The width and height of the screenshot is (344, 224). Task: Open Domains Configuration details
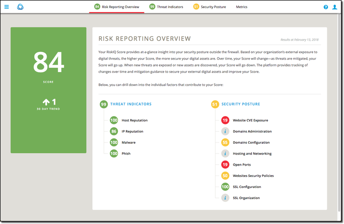(251, 142)
